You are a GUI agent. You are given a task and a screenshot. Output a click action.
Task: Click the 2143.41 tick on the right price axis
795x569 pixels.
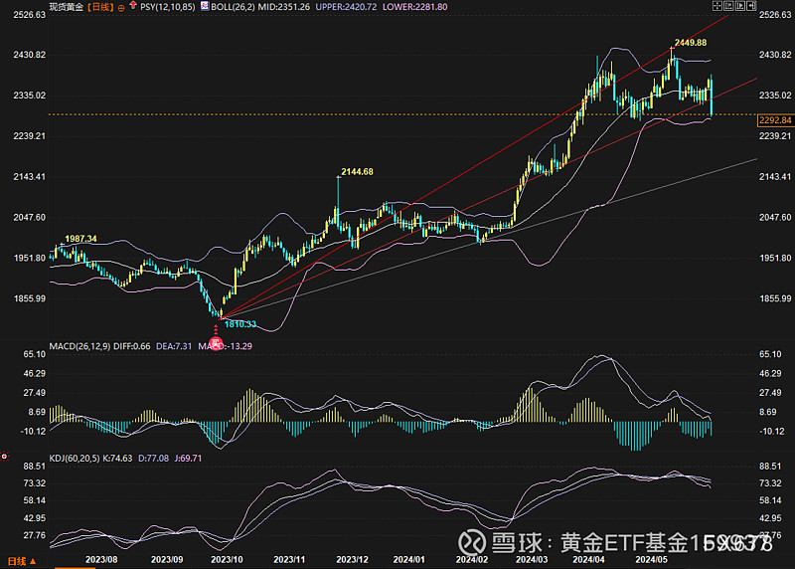775,177
